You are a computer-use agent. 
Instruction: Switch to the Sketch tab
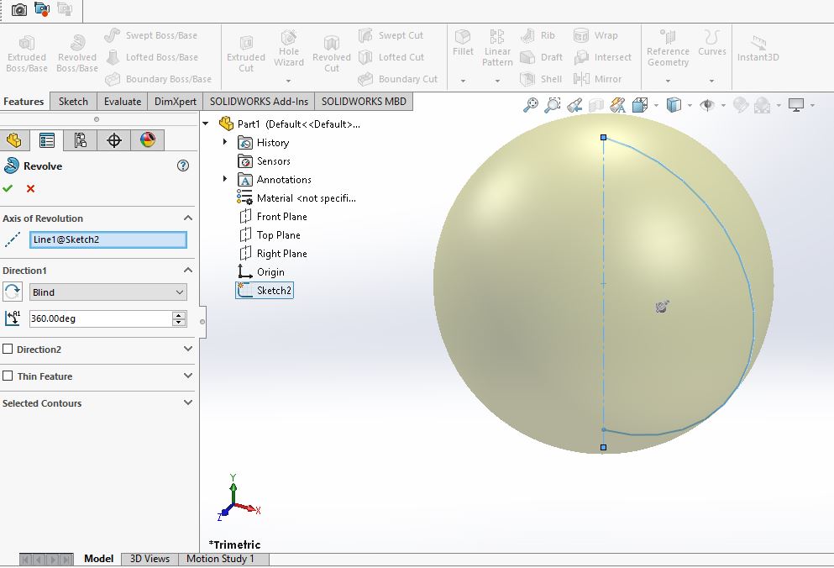point(73,101)
